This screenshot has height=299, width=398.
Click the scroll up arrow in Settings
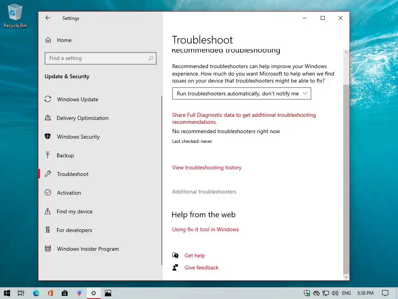[x=346, y=52]
